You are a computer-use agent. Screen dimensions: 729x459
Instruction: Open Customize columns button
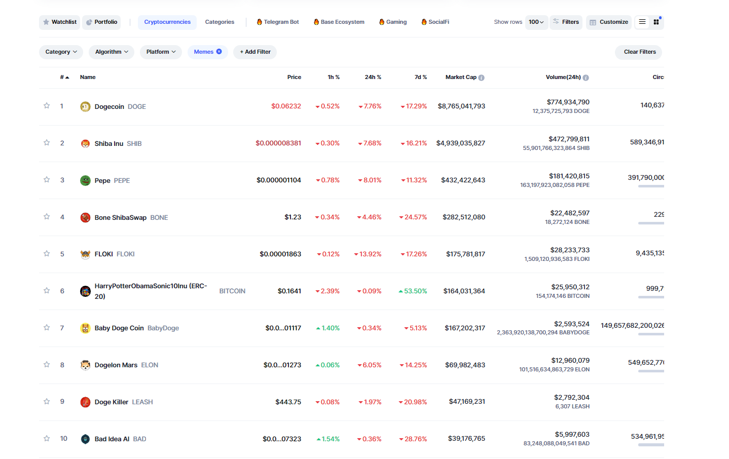609,22
